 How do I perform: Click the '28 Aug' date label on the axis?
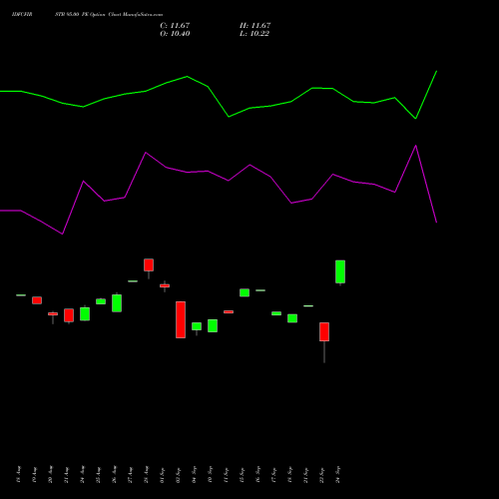(147, 475)
